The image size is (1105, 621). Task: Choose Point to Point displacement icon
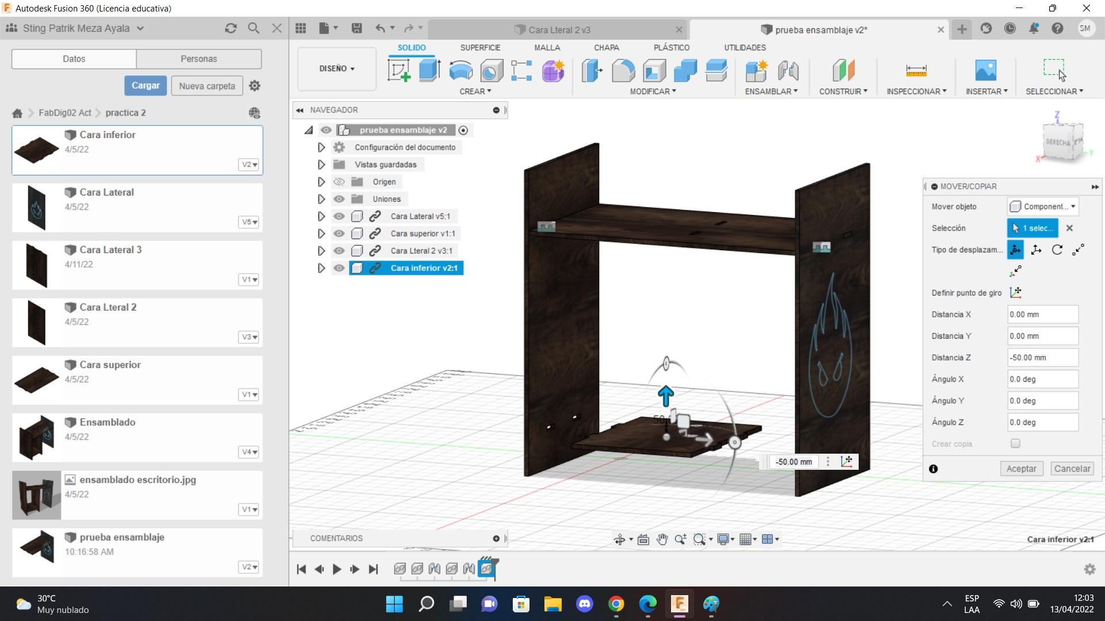point(1078,250)
